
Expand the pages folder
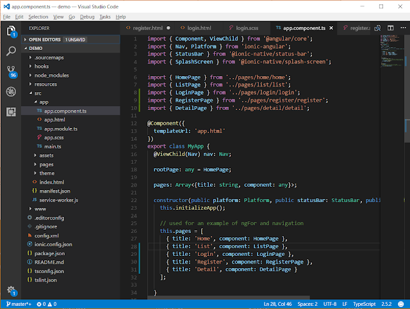click(x=35, y=164)
